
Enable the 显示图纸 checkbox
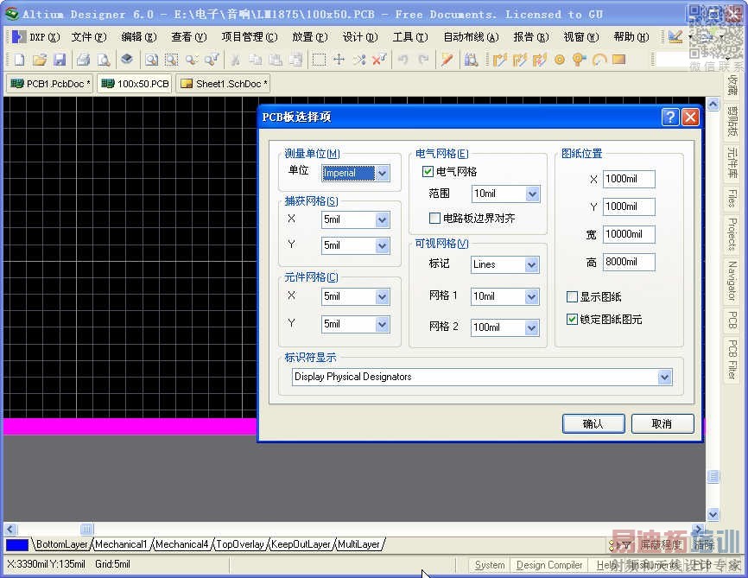pyautogui.click(x=572, y=297)
